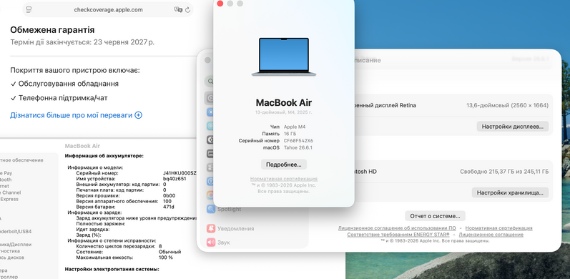Select 'Телефонна підтримка/чат' coverage item
Screen dimensions: 570x279
point(63,98)
